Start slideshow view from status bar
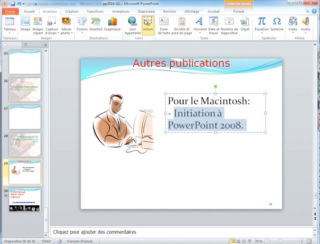 click(249, 241)
